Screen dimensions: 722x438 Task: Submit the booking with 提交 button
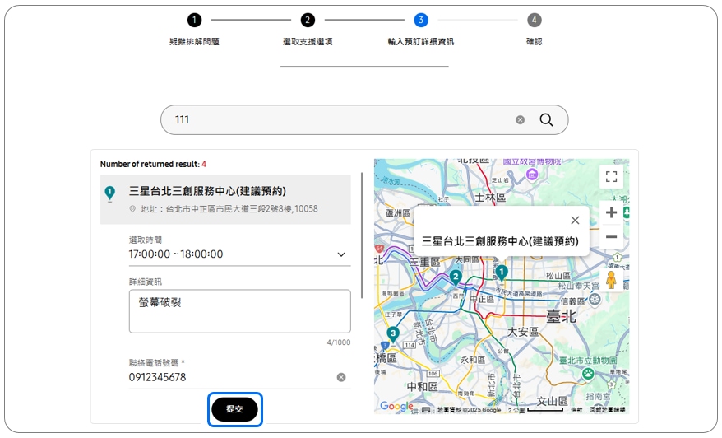(234, 409)
